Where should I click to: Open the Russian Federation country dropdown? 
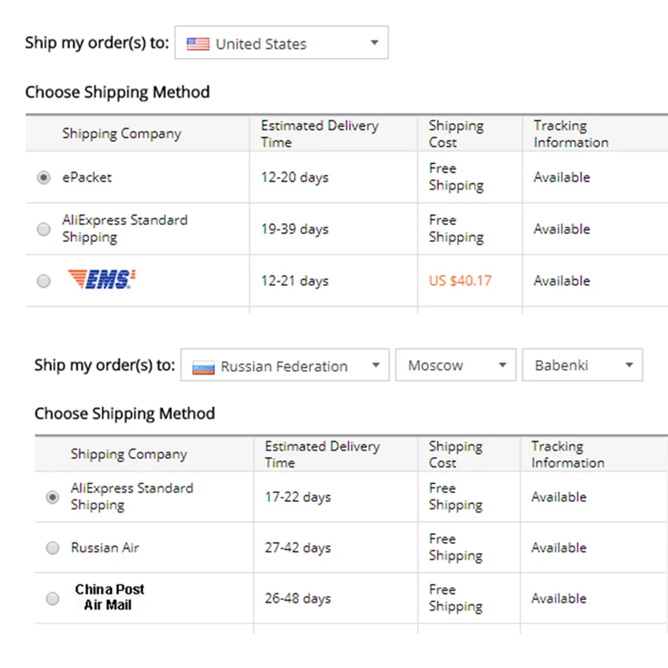[285, 366]
